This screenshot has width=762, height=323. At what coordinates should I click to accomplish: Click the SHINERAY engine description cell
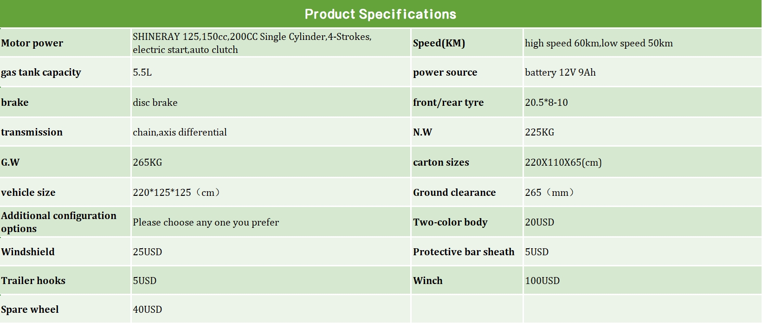point(252,43)
